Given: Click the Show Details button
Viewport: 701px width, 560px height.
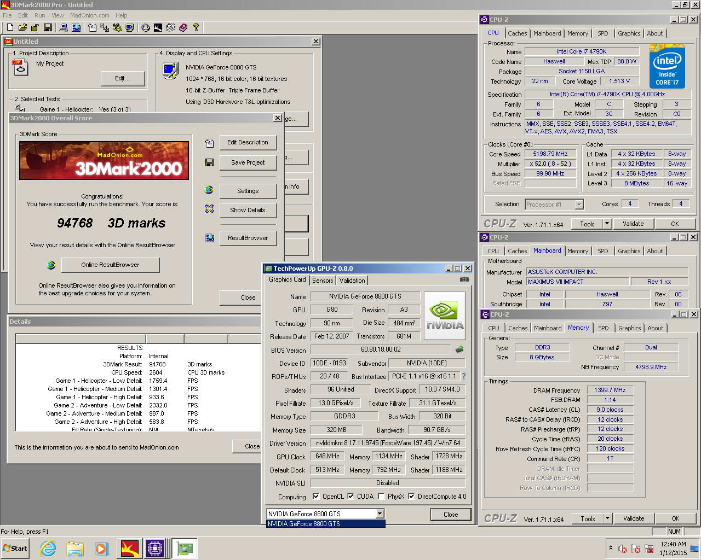Looking at the screenshot, I should pos(248,210).
